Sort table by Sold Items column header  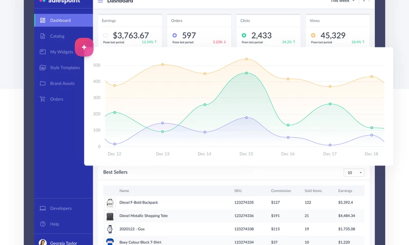pyautogui.click(x=313, y=191)
